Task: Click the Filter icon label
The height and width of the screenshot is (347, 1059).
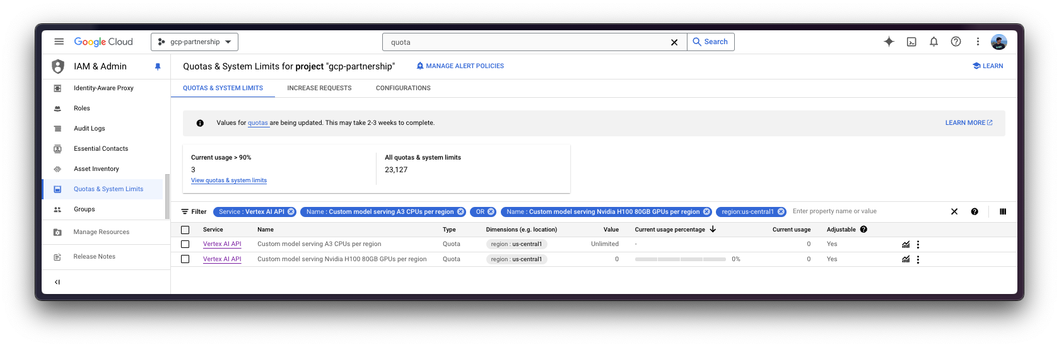Action: [194, 212]
